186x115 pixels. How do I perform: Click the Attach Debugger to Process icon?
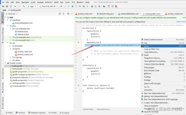click(84, 6)
